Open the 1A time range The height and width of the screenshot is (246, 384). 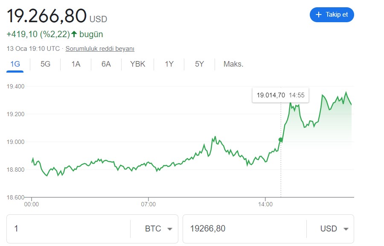[x=75, y=63]
